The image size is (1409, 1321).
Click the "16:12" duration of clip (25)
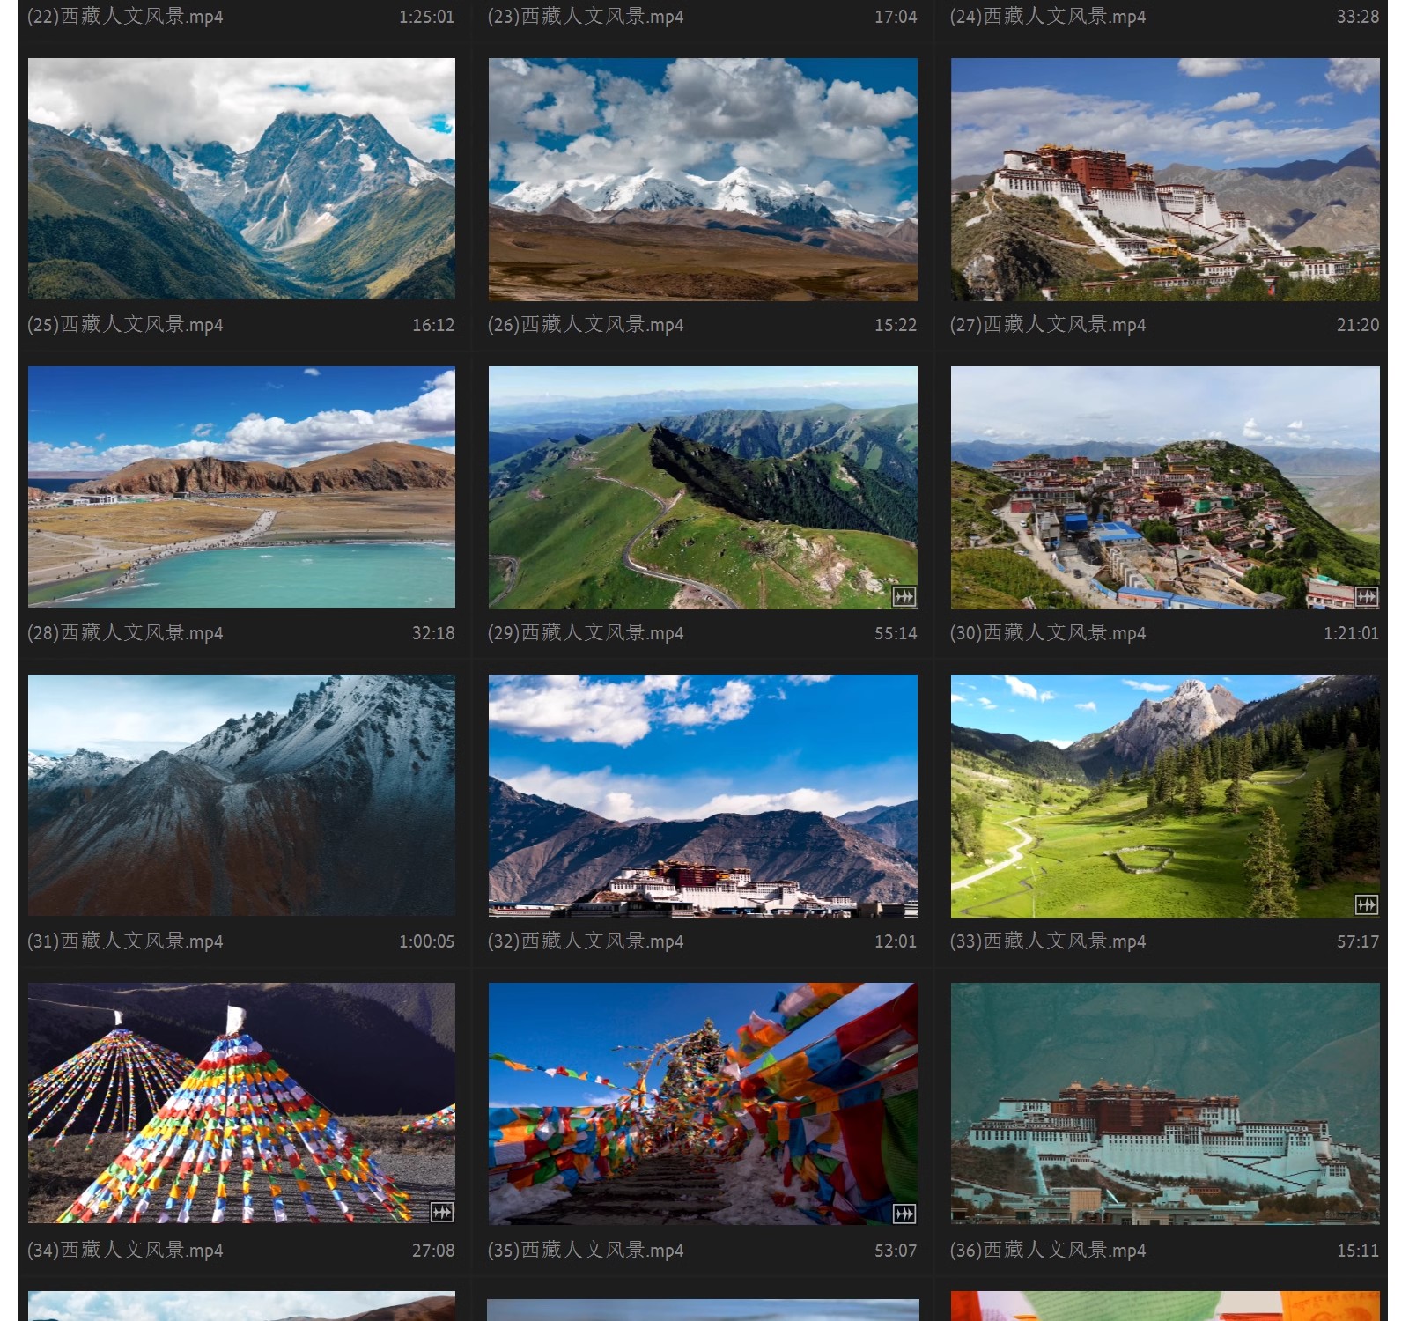coord(433,325)
